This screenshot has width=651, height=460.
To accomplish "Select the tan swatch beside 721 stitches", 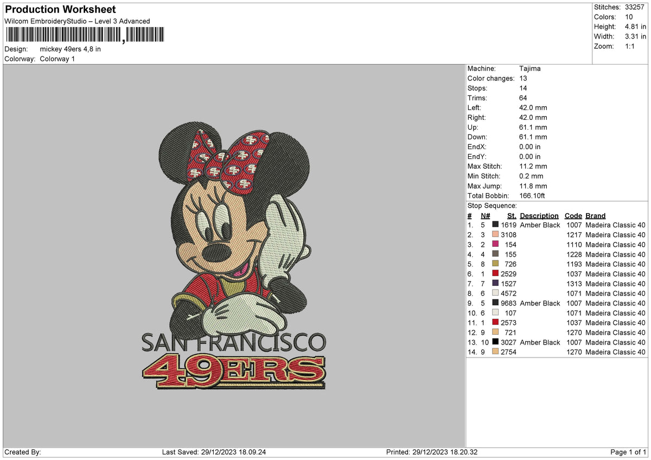I will tap(495, 332).
